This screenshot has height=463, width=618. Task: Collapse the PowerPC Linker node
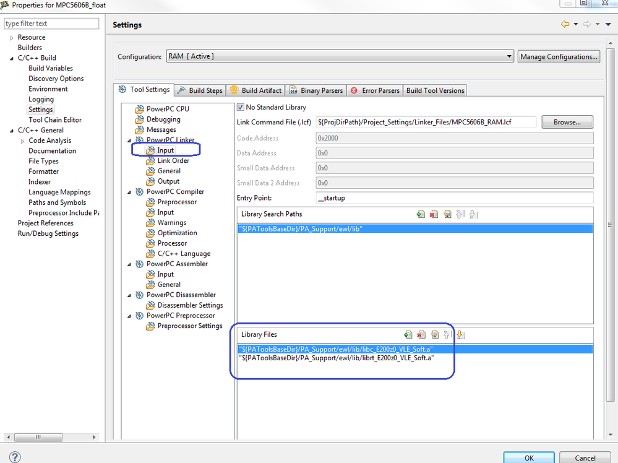tap(129, 141)
